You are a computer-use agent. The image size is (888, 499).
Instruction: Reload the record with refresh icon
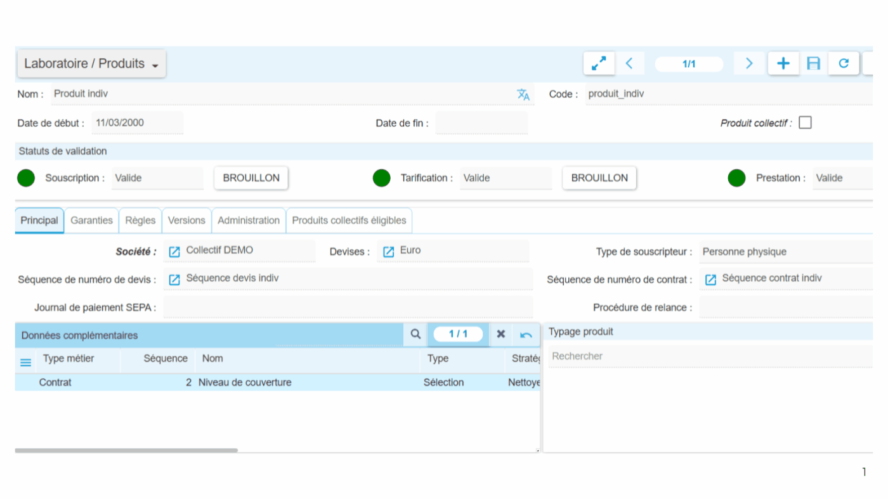[844, 63]
